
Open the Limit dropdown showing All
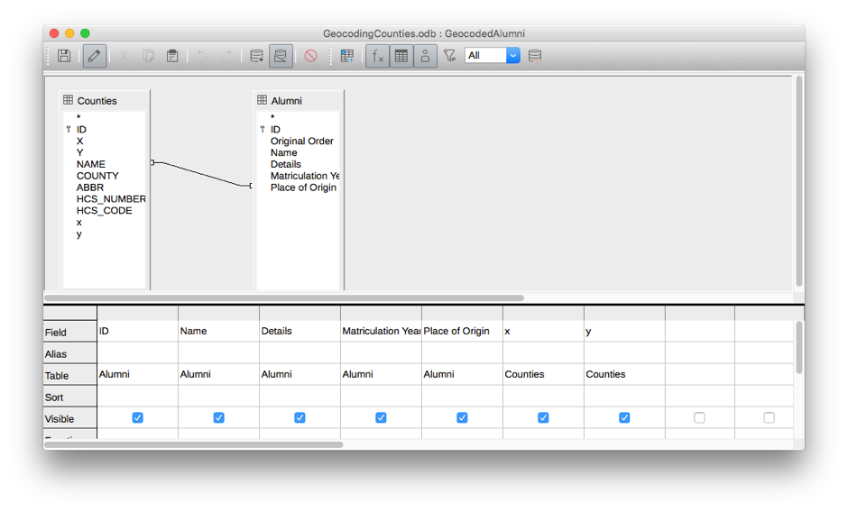(x=512, y=56)
